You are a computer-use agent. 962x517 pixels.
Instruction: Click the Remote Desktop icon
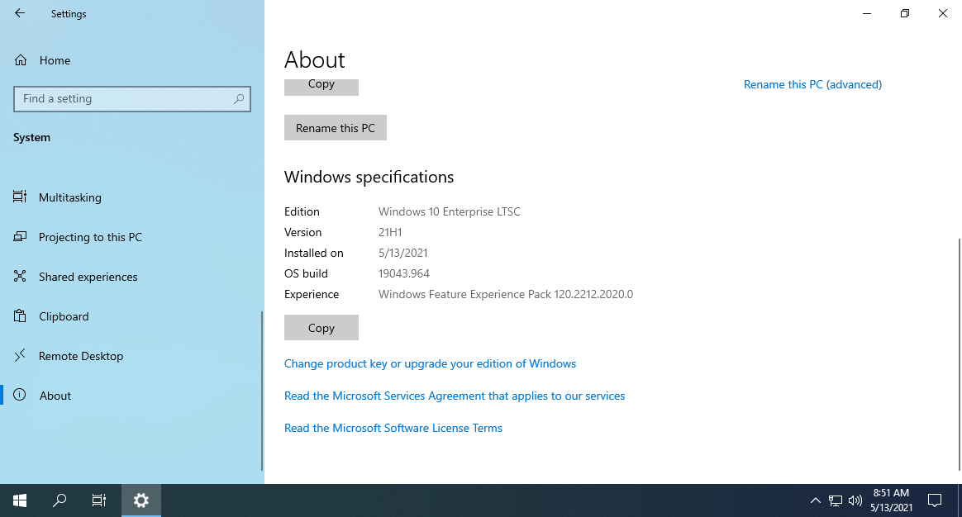click(x=20, y=355)
